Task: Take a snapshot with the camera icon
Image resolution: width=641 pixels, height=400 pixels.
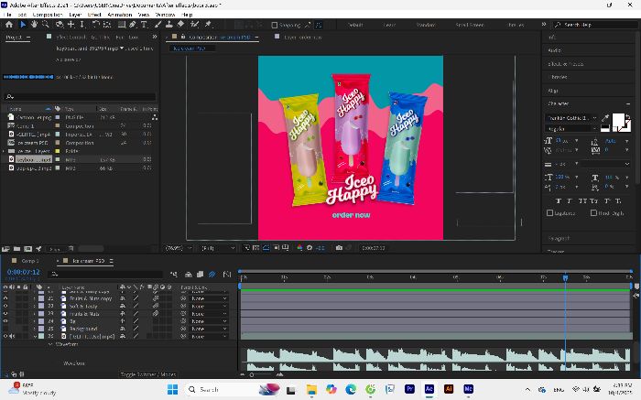Action: [339, 248]
